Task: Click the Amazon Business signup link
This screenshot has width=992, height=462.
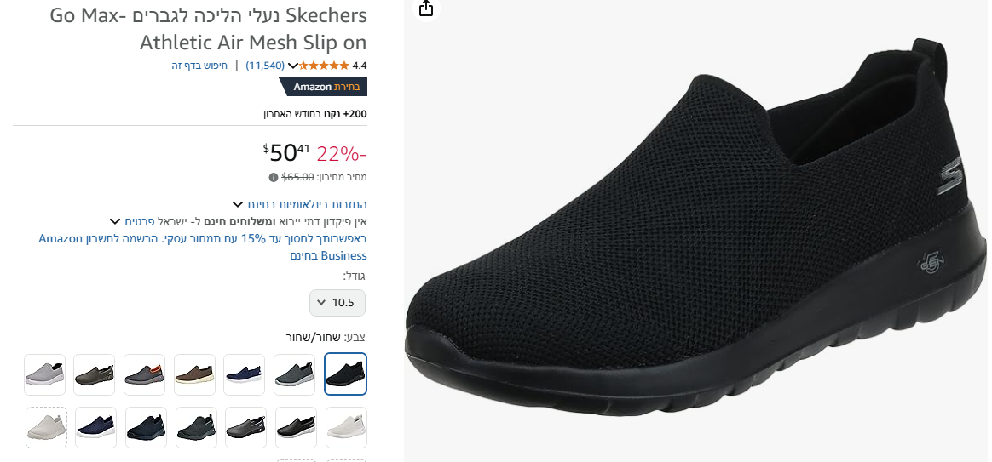Action: [203, 247]
